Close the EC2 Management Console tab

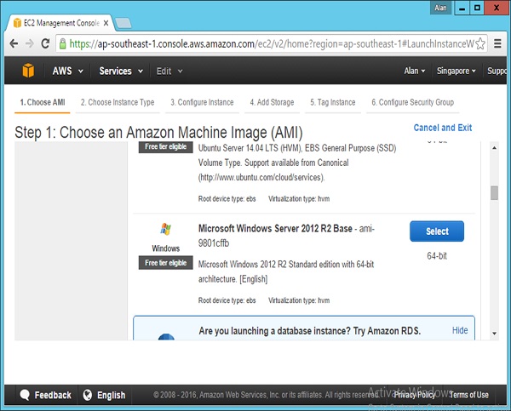click(x=106, y=22)
